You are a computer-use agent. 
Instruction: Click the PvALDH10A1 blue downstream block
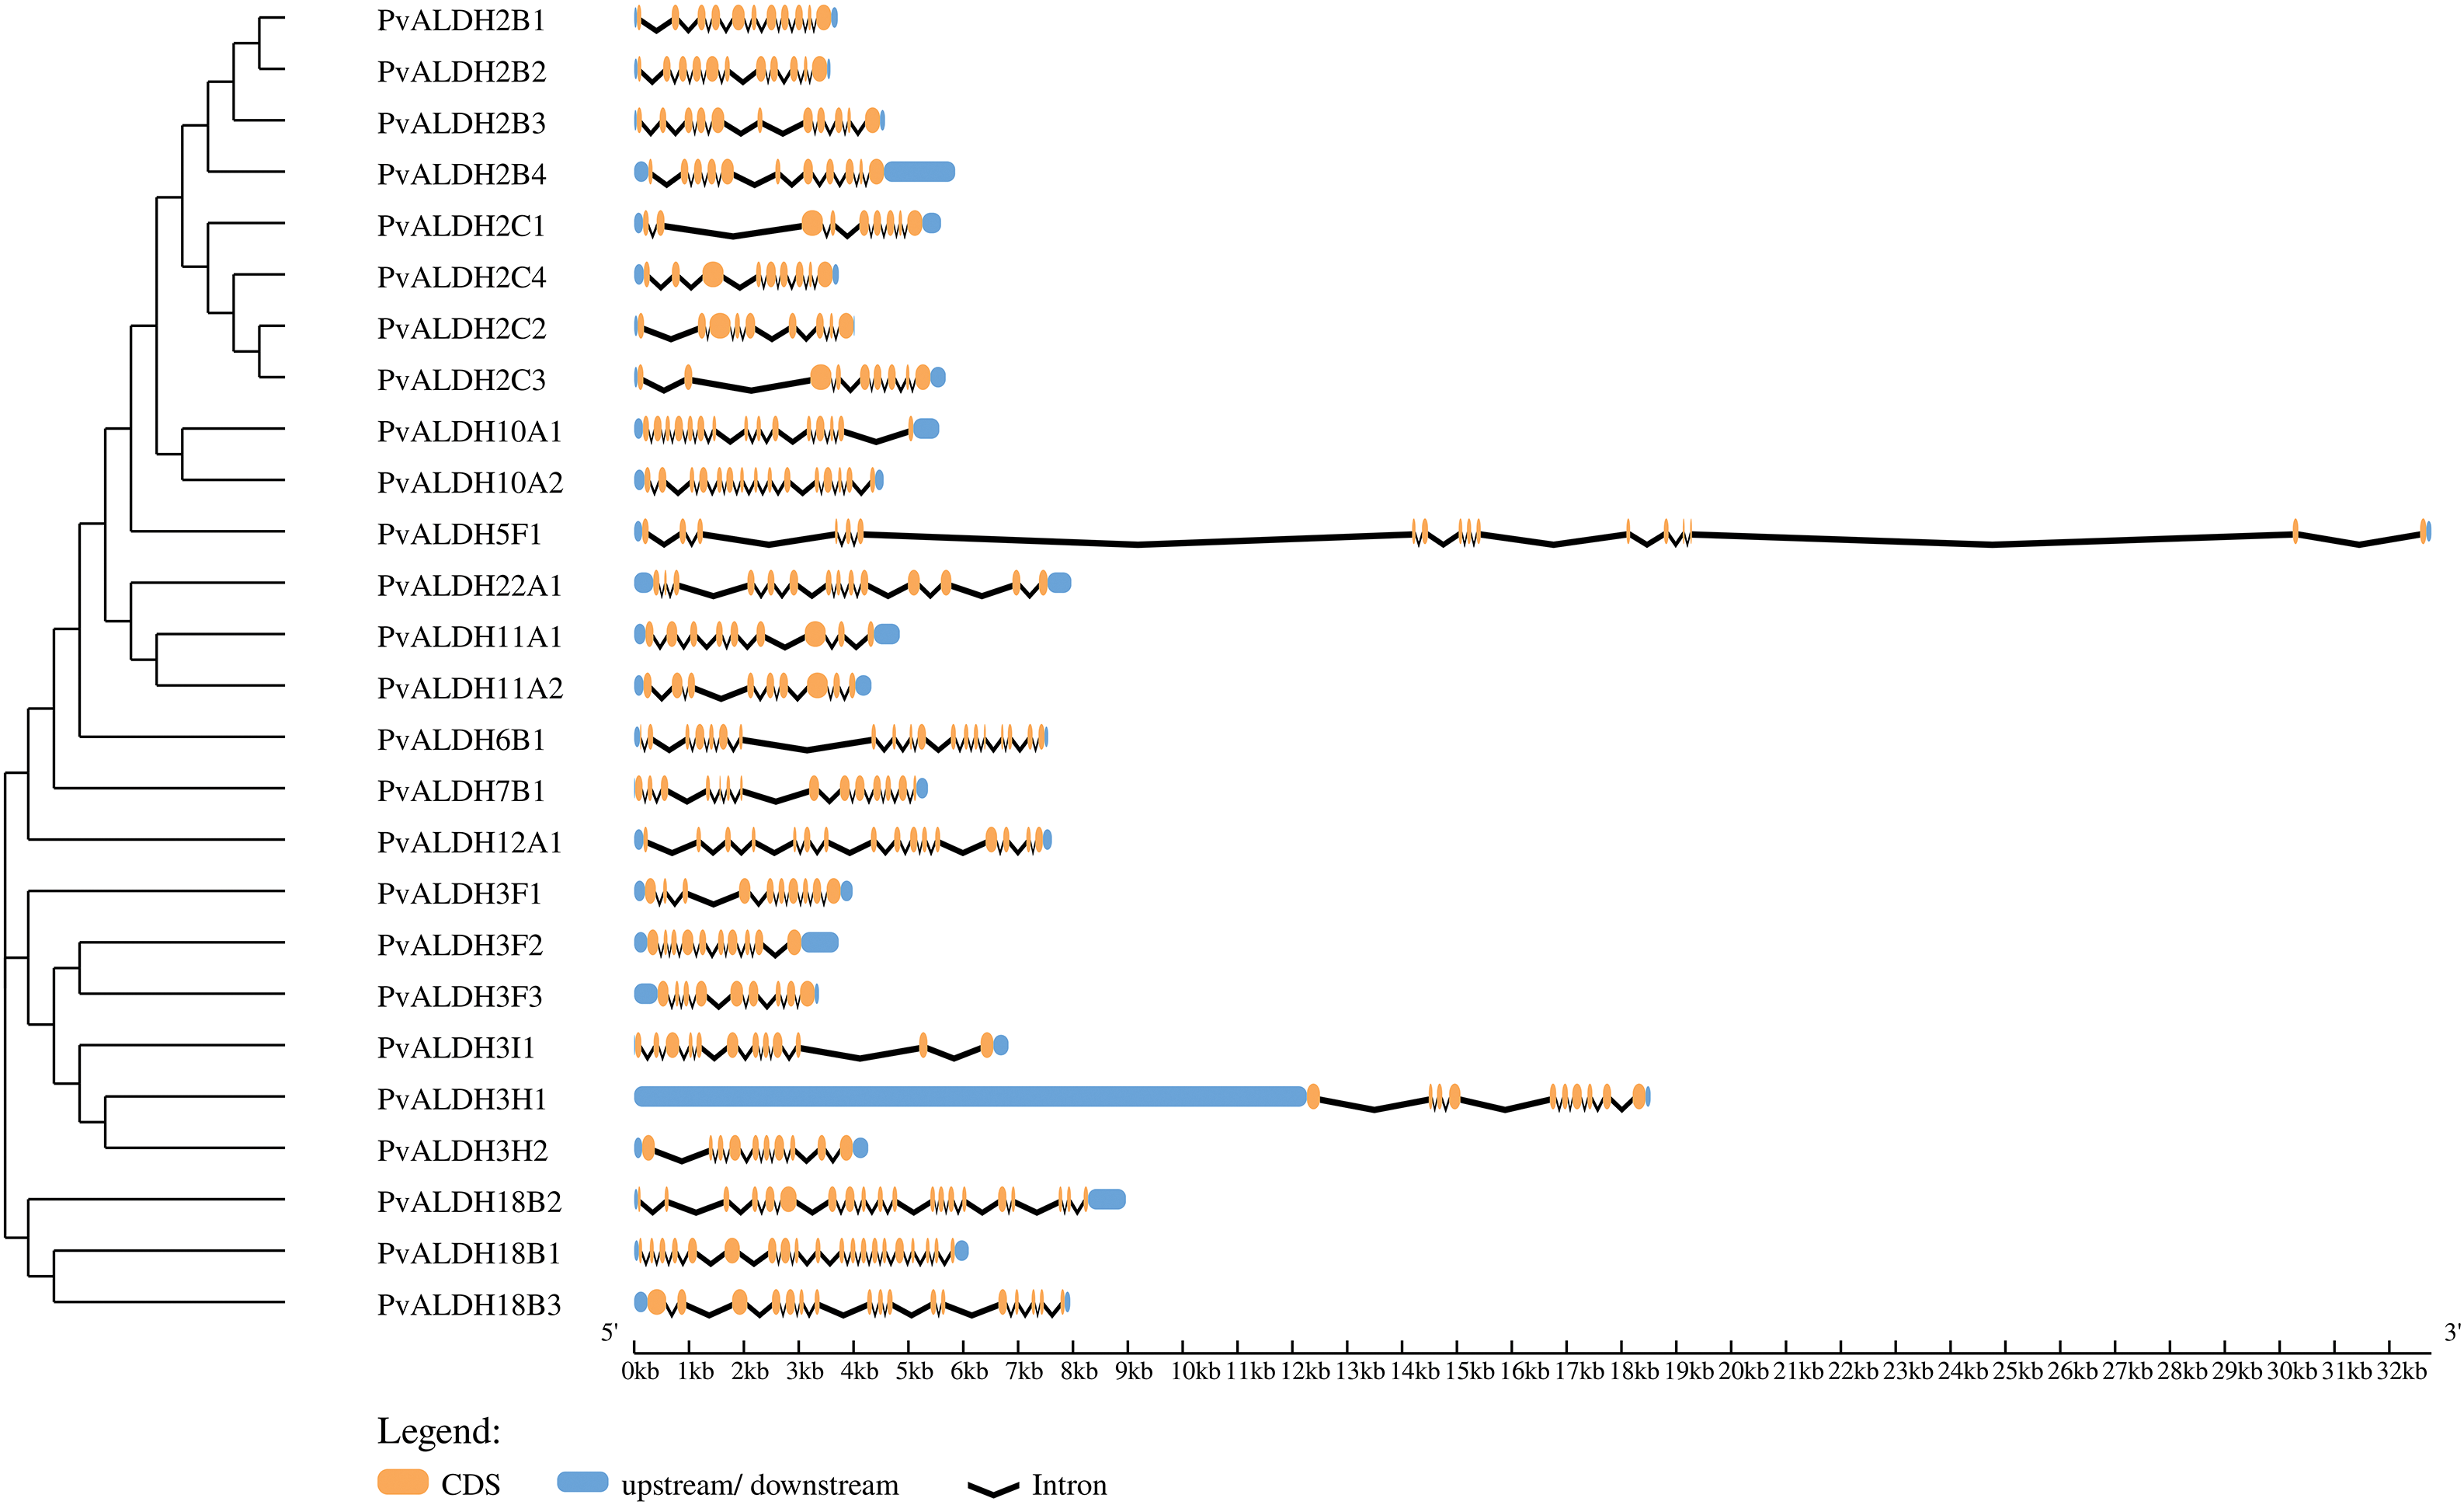[x=926, y=430]
